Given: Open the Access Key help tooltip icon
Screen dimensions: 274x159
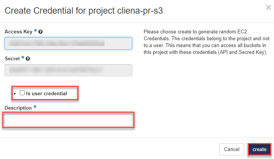Looking at the screenshot, I should (x=40, y=32).
